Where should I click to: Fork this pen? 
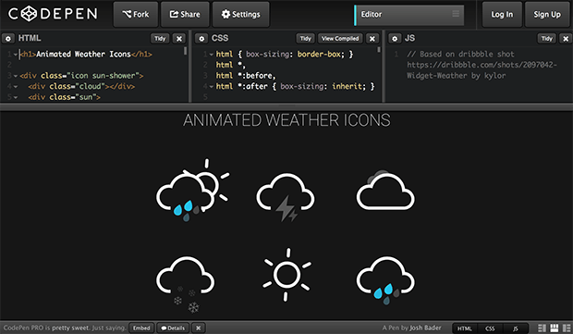pos(136,14)
